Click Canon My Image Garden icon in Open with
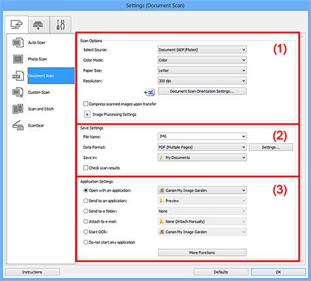Image resolution: width=311 pixels, height=281 pixels. pyautogui.click(x=161, y=190)
